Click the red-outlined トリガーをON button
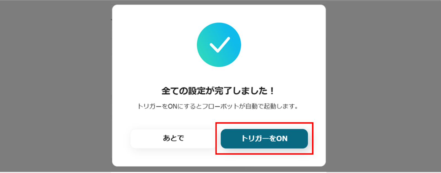The image size is (441, 173). coord(264,139)
